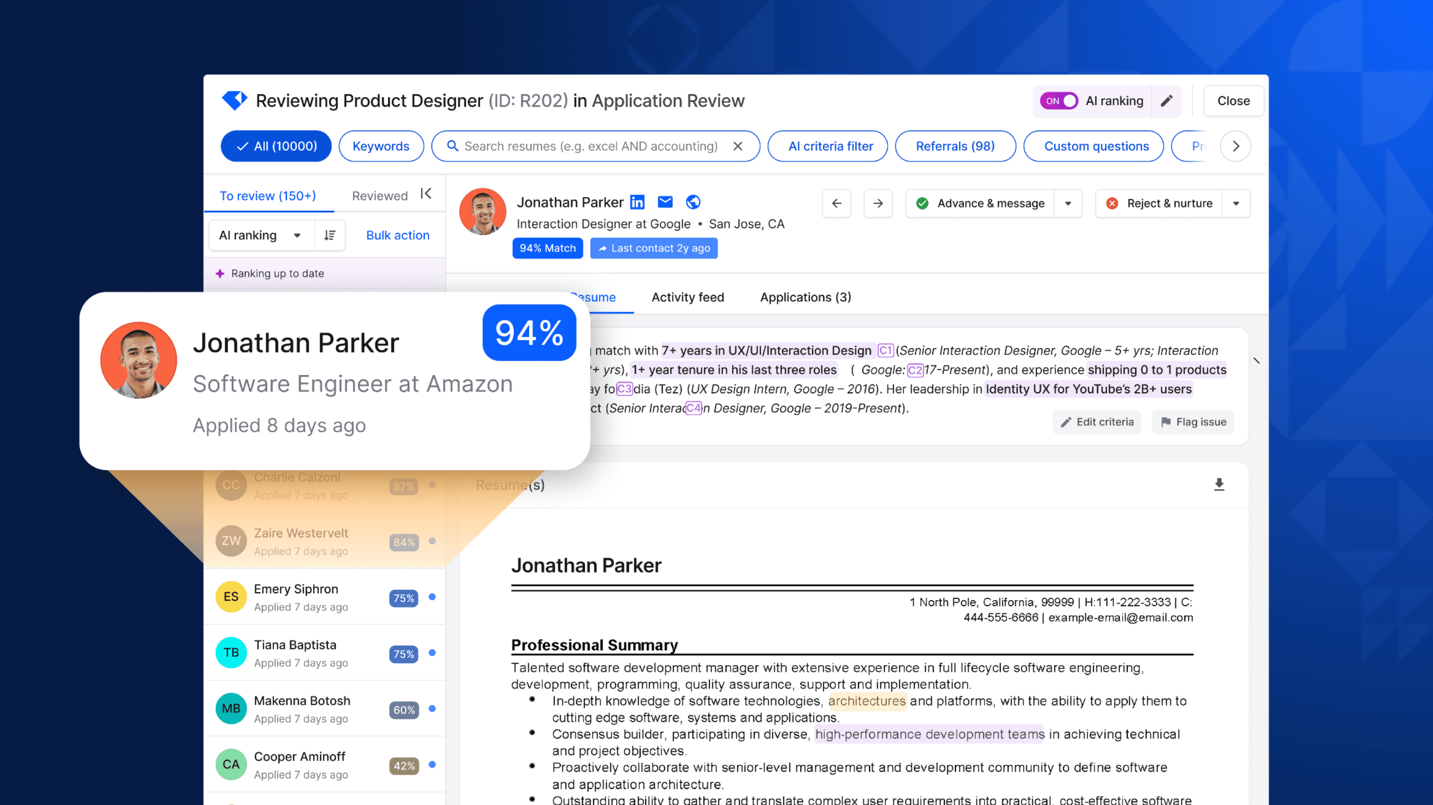Click the sort order icon beside AI ranking
This screenshot has height=805, width=1433.
click(x=329, y=235)
